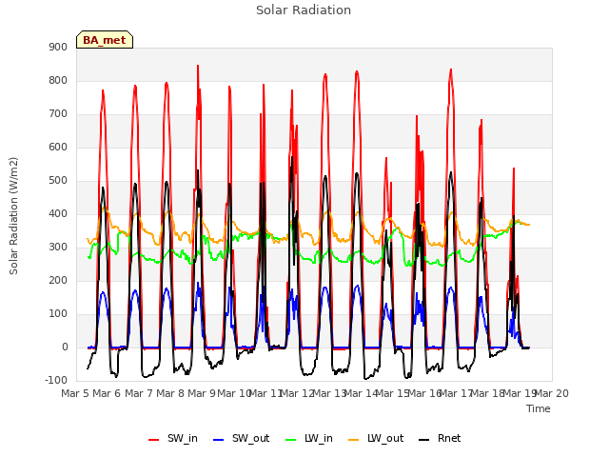
Task: Click the Solar Radiation (W/m2) y-axis label
Action: (13, 216)
